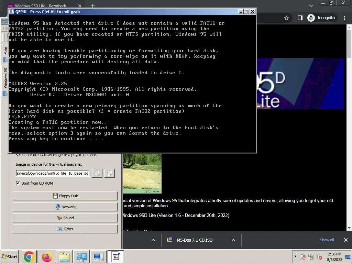This screenshot has width=352, height=264.
Task: Click the Bookmark star in Chrome address bar
Action: (x=286, y=18)
